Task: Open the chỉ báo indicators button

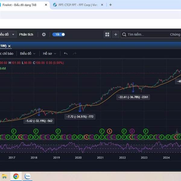Action: [x=7, y=54]
